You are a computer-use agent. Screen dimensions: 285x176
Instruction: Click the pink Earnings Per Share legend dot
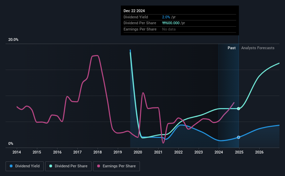[x=99, y=166]
